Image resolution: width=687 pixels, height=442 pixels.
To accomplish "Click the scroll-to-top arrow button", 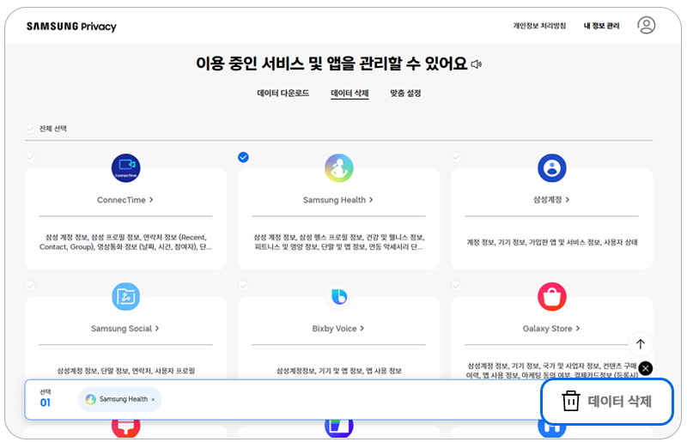I will click(640, 344).
